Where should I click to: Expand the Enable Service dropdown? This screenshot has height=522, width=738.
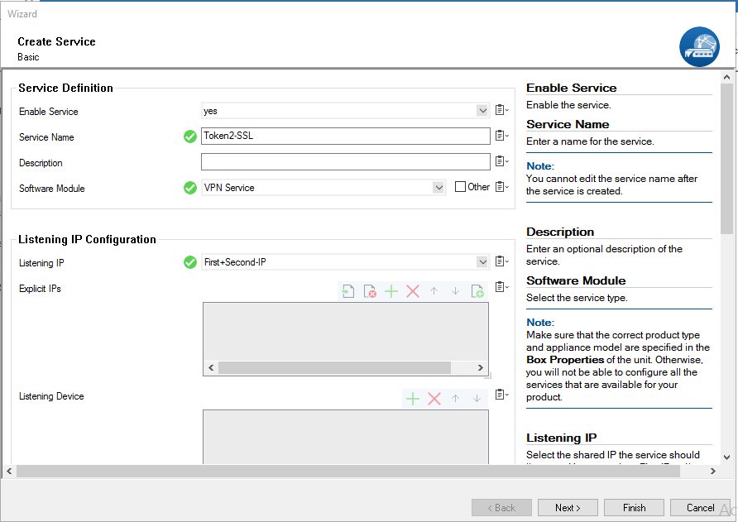[x=482, y=111]
